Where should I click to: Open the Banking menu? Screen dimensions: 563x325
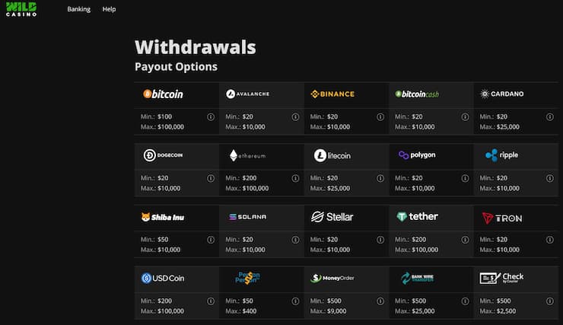coord(78,9)
